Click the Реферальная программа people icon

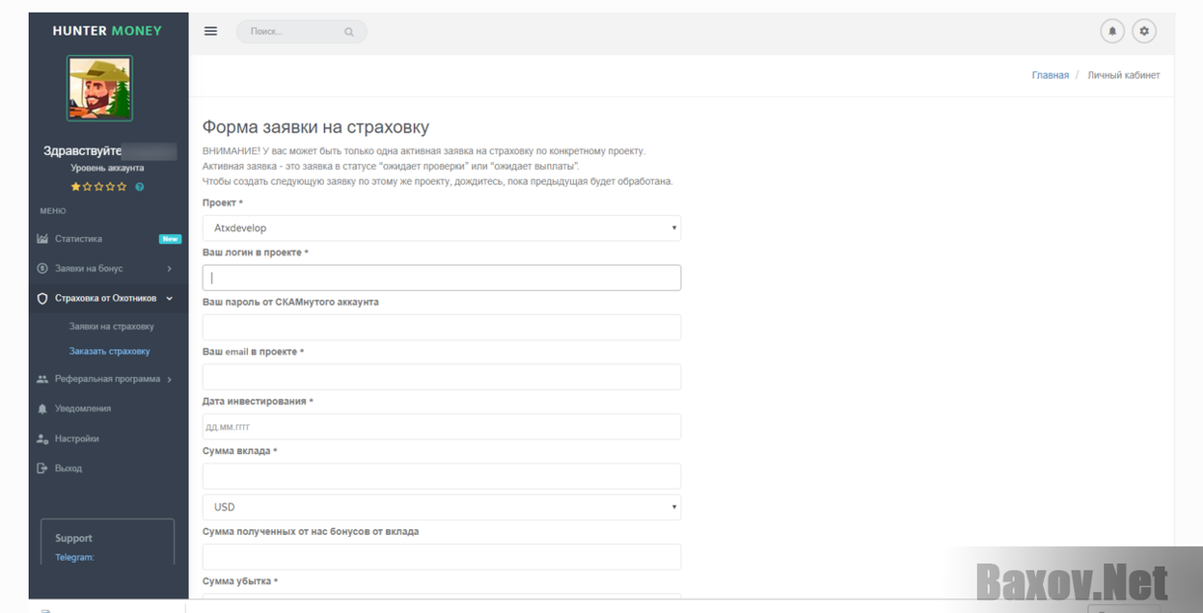(x=42, y=379)
